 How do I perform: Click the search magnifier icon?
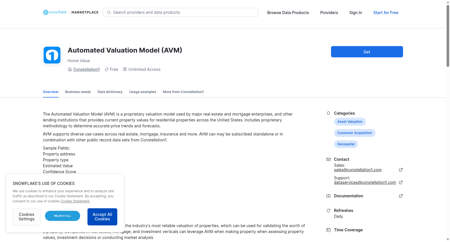pyautogui.click(x=109, y=12)
